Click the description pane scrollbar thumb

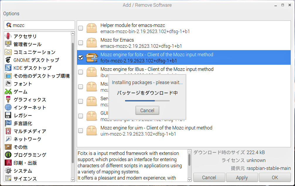pos(190,160)
